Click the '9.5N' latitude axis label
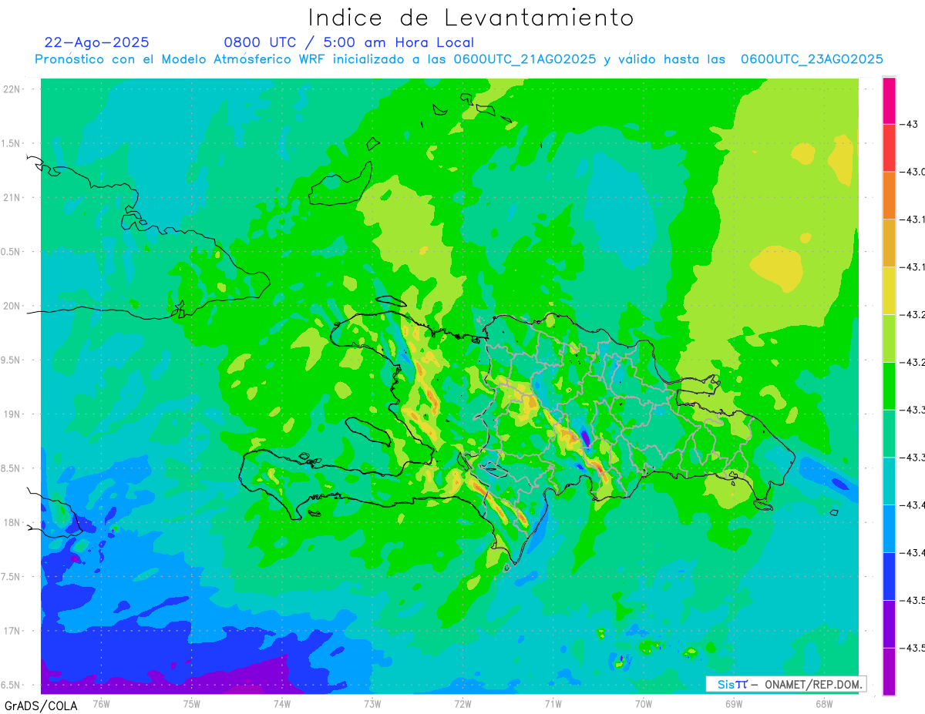925x714 pixels. 12,360
